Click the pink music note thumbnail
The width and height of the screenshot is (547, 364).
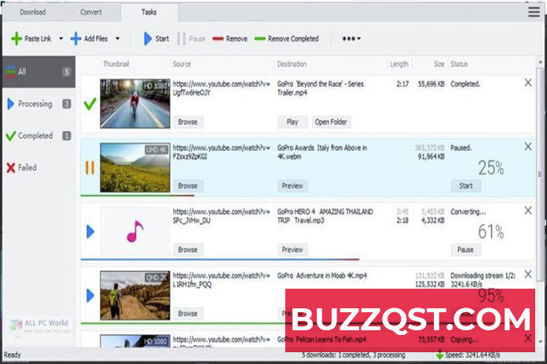pyautogui.click(x=135, y=231)
